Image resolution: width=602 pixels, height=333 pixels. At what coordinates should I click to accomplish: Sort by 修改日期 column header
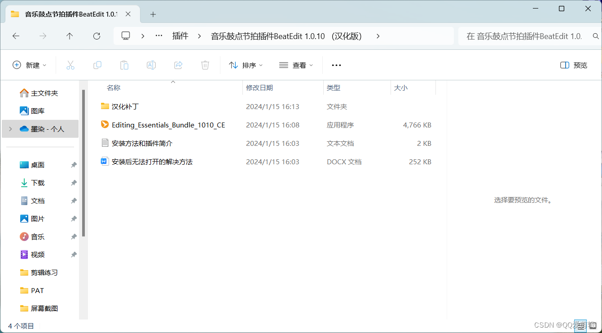coord(259,88)
